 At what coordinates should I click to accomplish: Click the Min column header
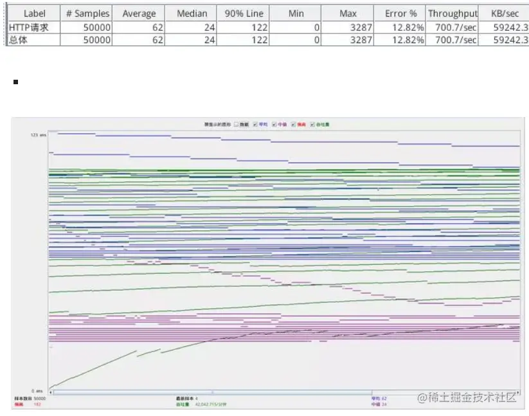(x=296, y=14)
